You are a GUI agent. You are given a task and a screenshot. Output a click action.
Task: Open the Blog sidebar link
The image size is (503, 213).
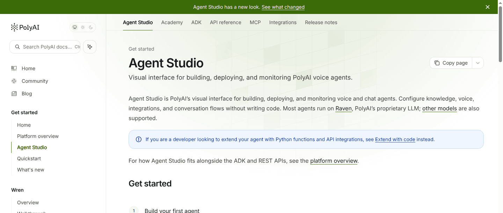tap(27, 94)
